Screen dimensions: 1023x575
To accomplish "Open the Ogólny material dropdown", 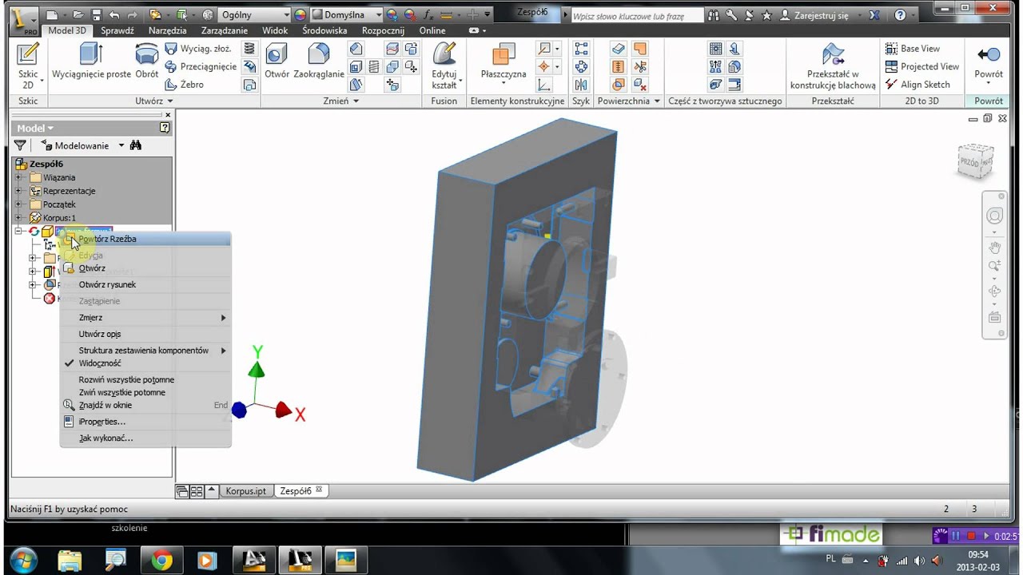I will pos(254,15).
